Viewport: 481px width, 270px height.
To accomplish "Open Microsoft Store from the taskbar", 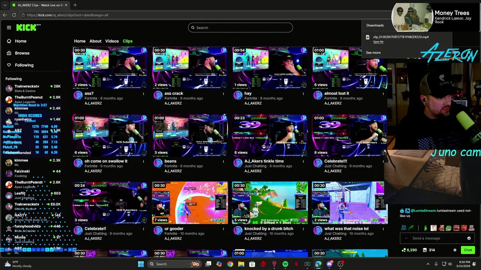I will point(252,264).
